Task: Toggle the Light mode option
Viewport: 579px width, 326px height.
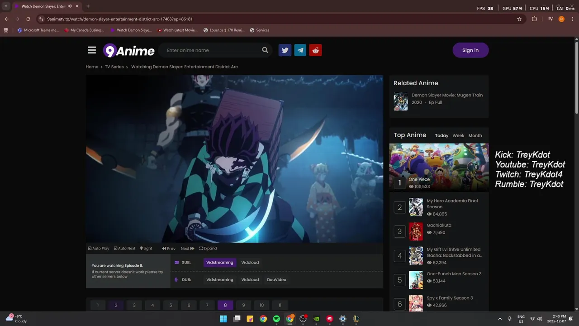Action: (146, 248)
